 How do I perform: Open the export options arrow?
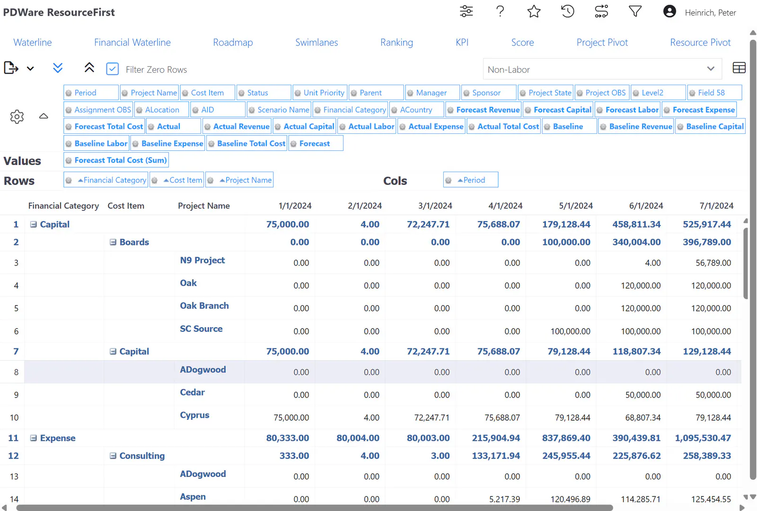point(30,69)
